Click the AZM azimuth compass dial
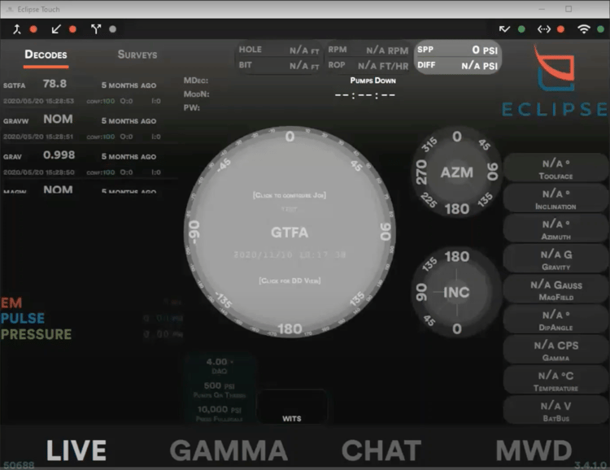Screen dimensions: 610x470 [x=456, y=172]
